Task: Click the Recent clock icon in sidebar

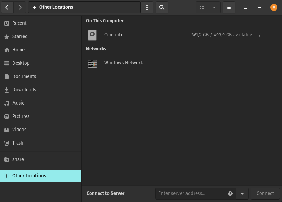Action: pos(7,23)
